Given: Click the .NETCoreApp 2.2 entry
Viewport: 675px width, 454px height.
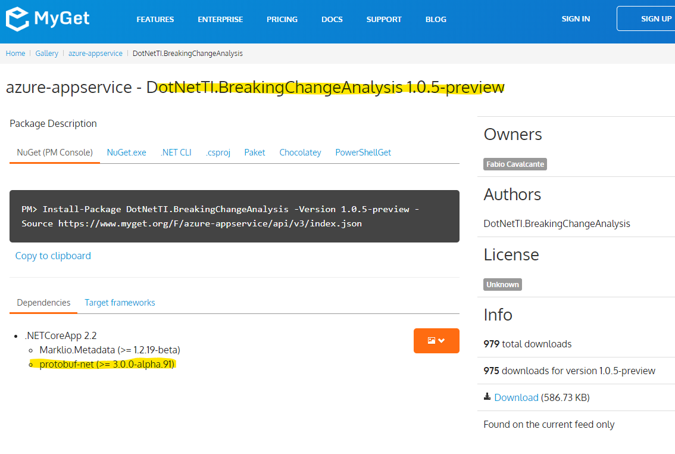Looking at the screenshot, I should click(x=61, y=335).
